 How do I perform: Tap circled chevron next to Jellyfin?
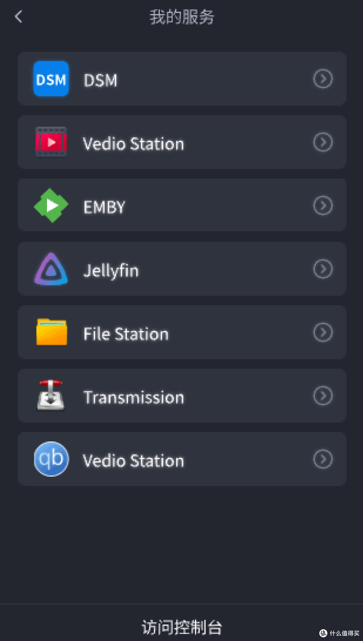[323, 269]
